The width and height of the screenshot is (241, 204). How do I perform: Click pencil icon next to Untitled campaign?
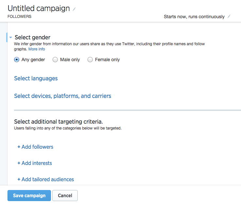tap(74, 9)
